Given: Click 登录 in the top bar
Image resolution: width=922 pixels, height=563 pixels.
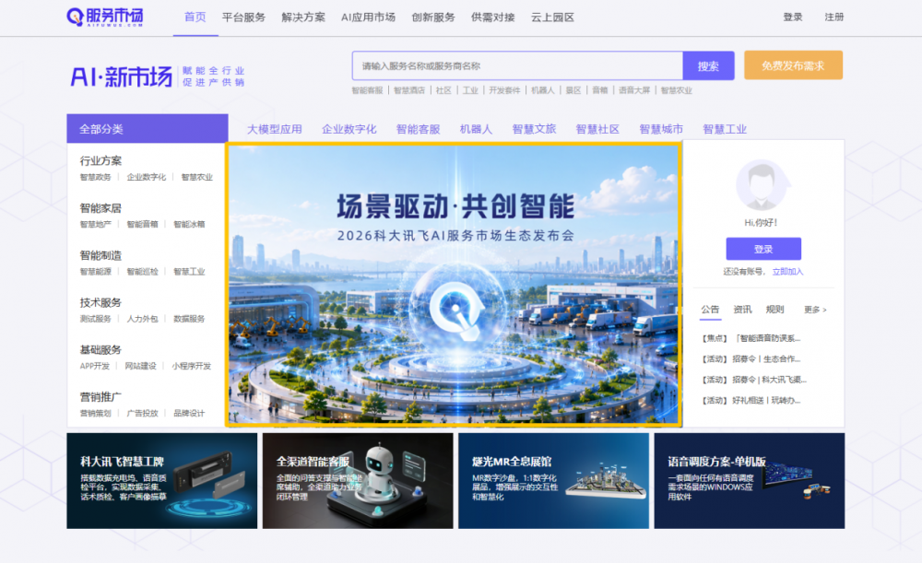Looking at the screenshot, I should tap(793, 17).
